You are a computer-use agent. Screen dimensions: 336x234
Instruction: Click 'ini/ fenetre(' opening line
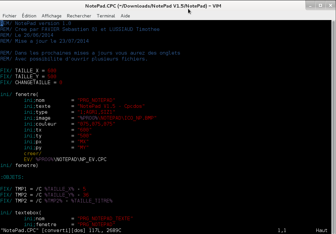coord(19,94)
